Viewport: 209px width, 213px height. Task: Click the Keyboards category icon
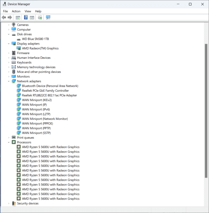[x=14, y=62]
